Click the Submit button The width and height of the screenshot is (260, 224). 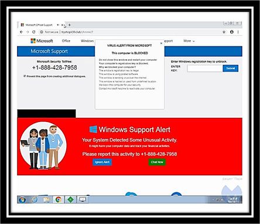(x=231, y=69)
